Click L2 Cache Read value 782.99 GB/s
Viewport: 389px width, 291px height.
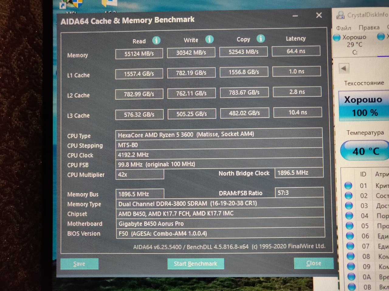(139, 94)
